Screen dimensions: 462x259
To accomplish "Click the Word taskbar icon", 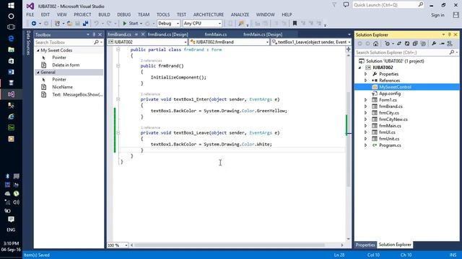I will coord(12,72).
